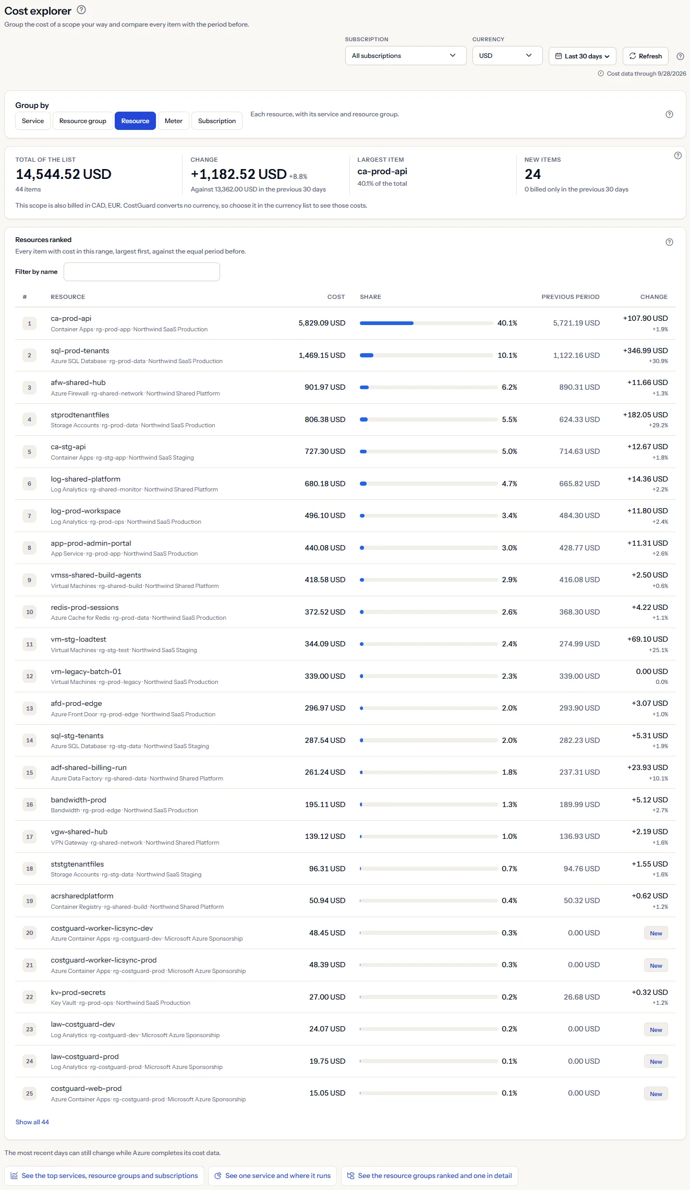Viewport: 690px width, 1190px height.
Task: Click the help icon in Group by panel
Action: point(670,114)
